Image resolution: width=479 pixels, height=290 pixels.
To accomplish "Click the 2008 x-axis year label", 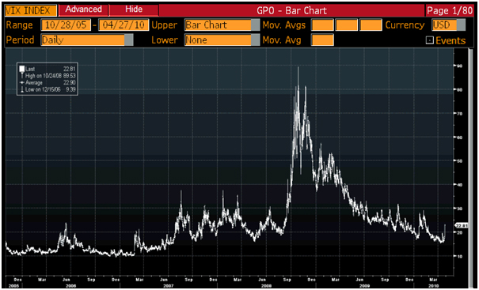I will pyautogui.click(x=267, y=286).
